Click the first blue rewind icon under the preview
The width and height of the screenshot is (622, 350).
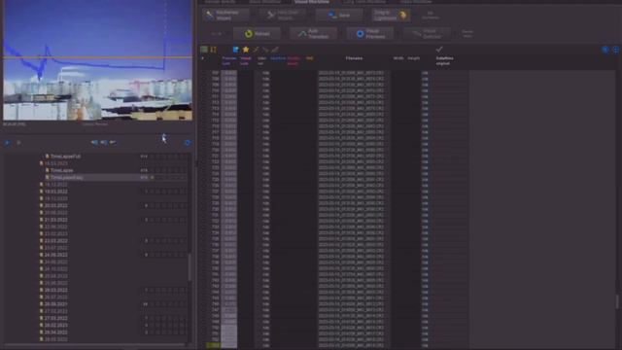click(x=94, y=143)
